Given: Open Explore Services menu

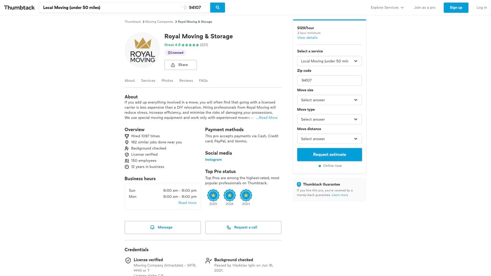Looking at the screenshot, I should (387, 7).
